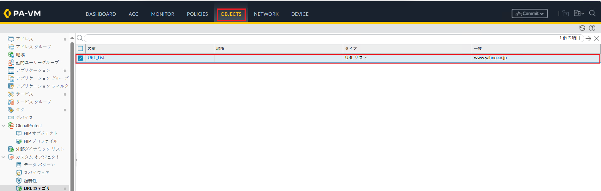Click the PA-VM logo icon
The width and height of the screenshot is (601, 191).
tap(7, 13)
